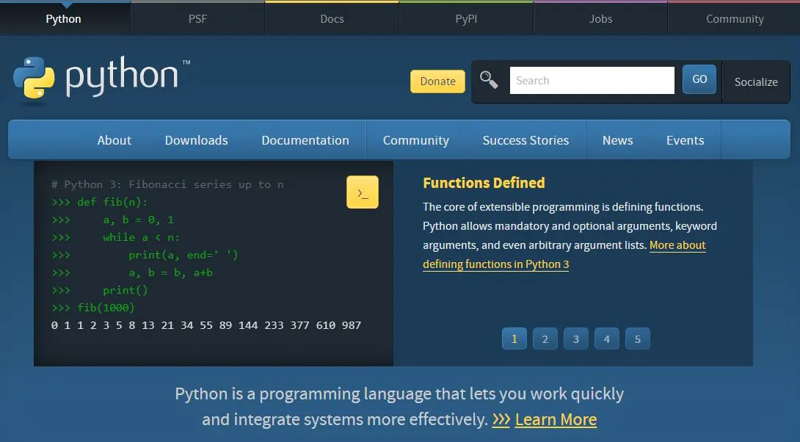Expand the Socialize panel
The height and width of the screenshot is (442, 800).
click(x=756, y=81)
